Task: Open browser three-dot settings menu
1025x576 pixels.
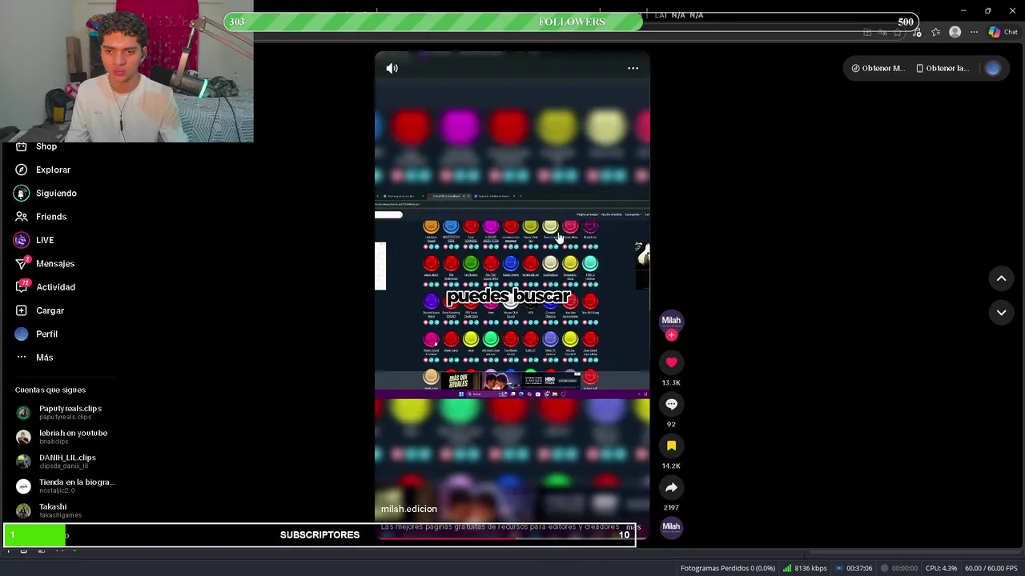Action: pyautogui.click(x=974, y=32)
